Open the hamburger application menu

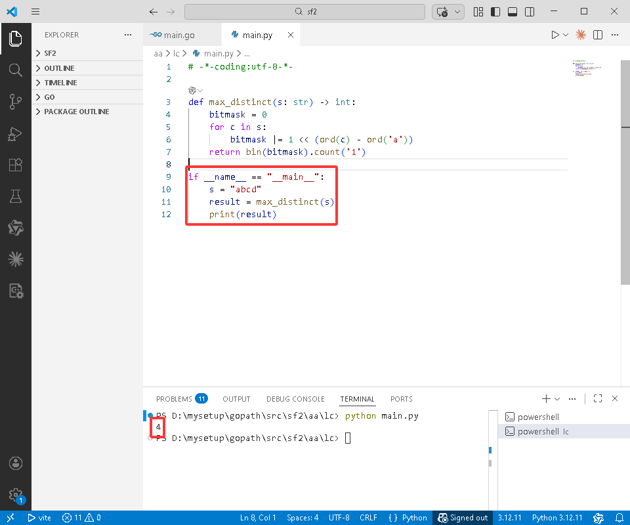[35, 12]
